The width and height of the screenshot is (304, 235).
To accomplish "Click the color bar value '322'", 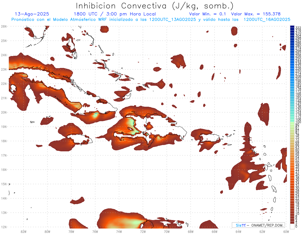I will tap(298, 28).
